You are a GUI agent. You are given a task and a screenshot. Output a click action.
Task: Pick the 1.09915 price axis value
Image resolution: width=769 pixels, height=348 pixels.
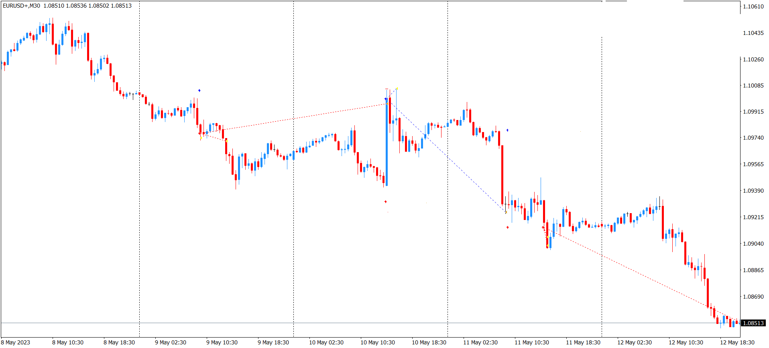pos(753,112)
